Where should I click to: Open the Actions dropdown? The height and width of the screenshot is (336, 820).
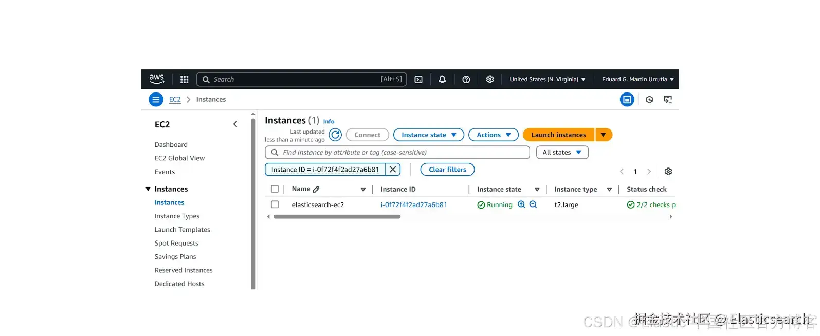[494, 135]
